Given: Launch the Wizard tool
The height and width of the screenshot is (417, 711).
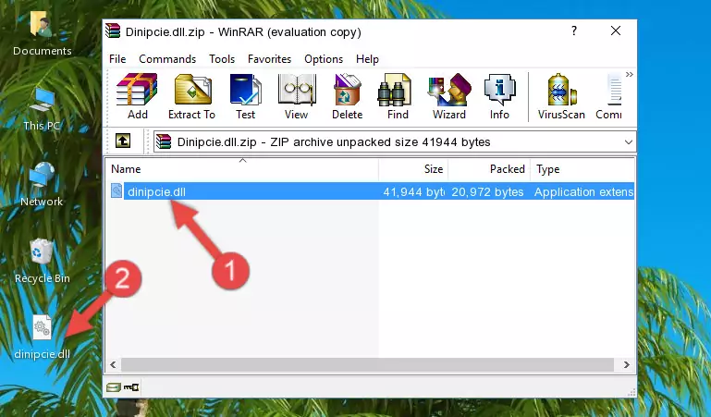Looking at the screenshot, I should [449, 96].
